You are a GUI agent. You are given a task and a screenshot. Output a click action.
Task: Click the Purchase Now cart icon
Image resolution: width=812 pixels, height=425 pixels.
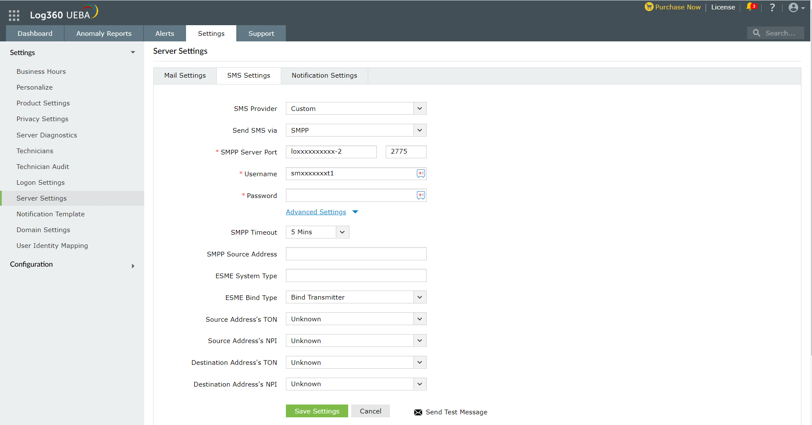click(x=649, y=7)
